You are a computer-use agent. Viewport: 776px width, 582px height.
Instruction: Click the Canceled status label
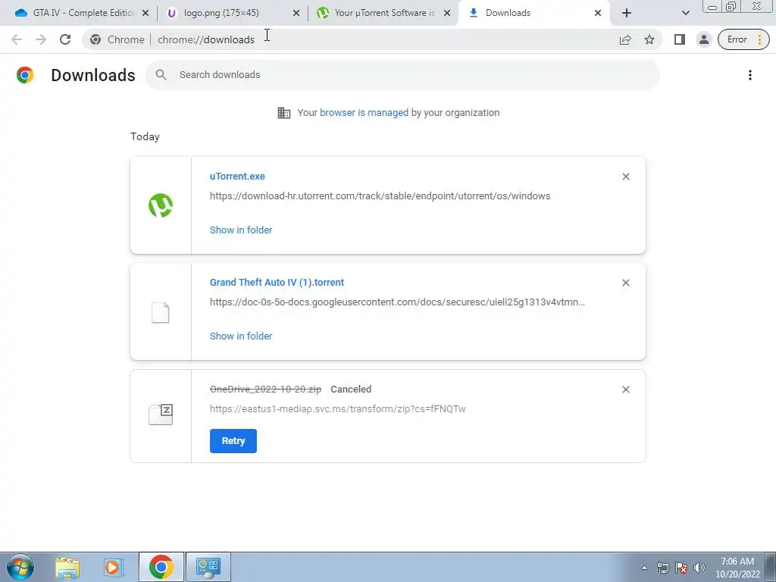tap(351, 390)
